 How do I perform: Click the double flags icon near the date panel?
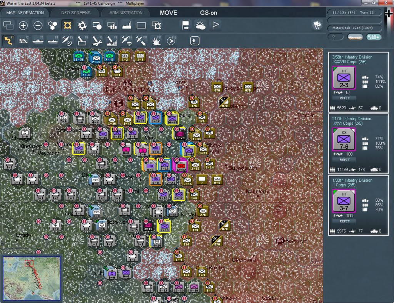[317, 25]
